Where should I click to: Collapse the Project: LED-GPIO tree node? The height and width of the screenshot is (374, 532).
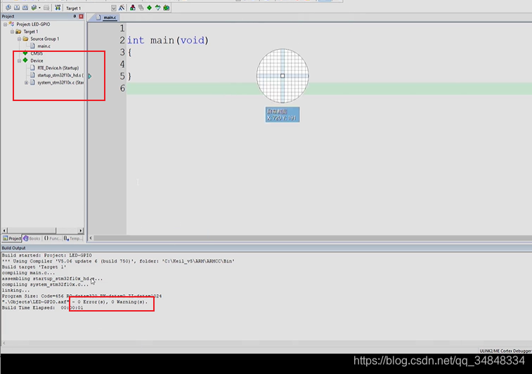pyautogui.click(x=5, y=25)
